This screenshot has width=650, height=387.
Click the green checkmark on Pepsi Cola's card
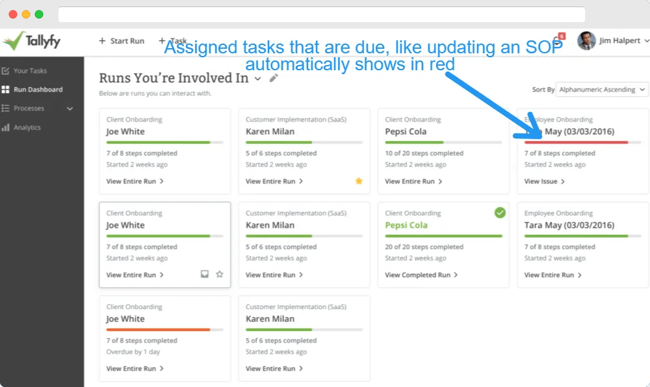pos(499,213)
